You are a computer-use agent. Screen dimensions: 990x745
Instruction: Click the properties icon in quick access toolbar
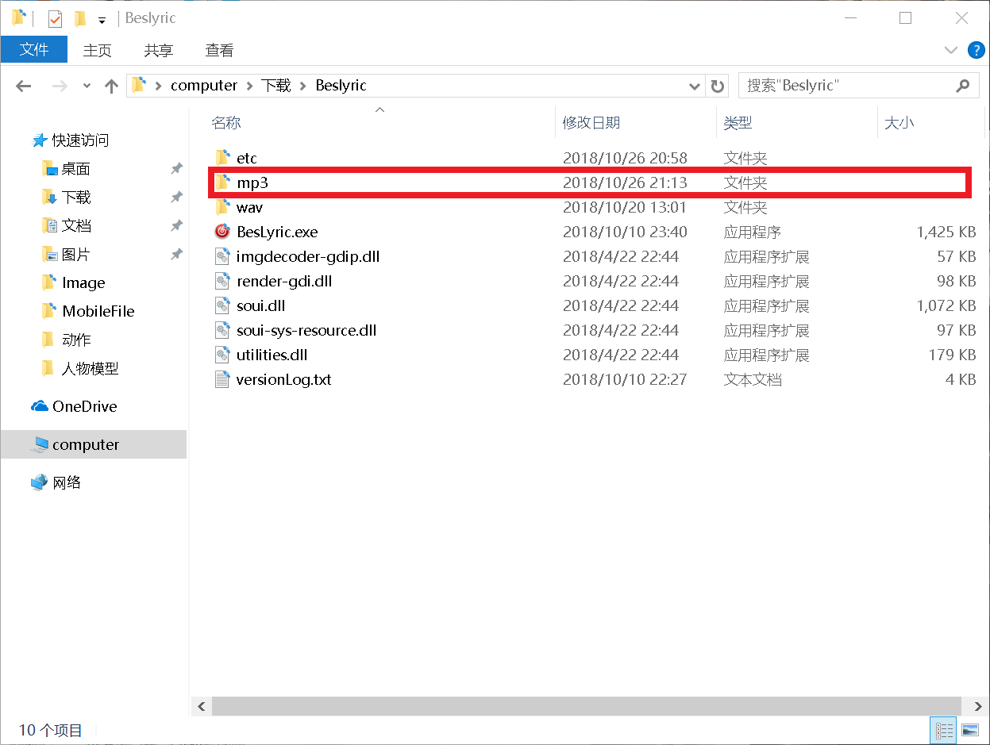(55, 18)
